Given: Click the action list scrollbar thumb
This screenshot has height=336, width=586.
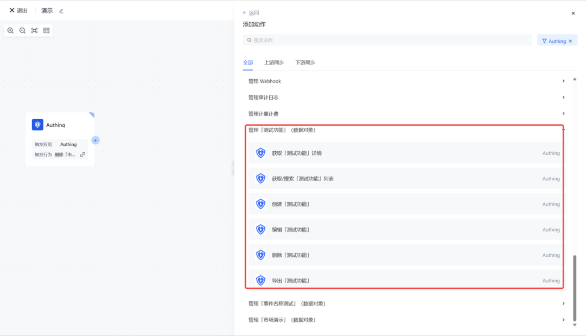Looking at the screenshot, I should pos(575,288).
